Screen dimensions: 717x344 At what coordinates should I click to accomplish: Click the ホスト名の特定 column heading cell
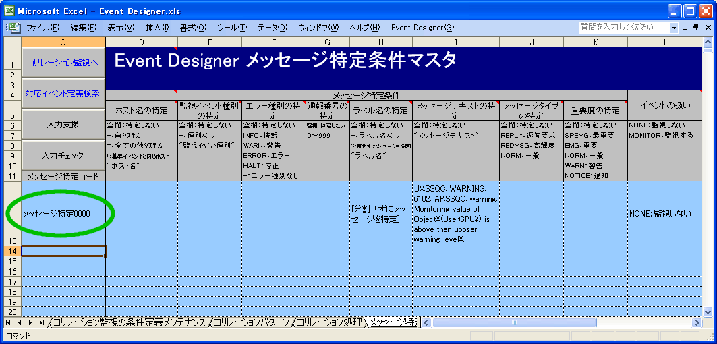pos(142,110)
